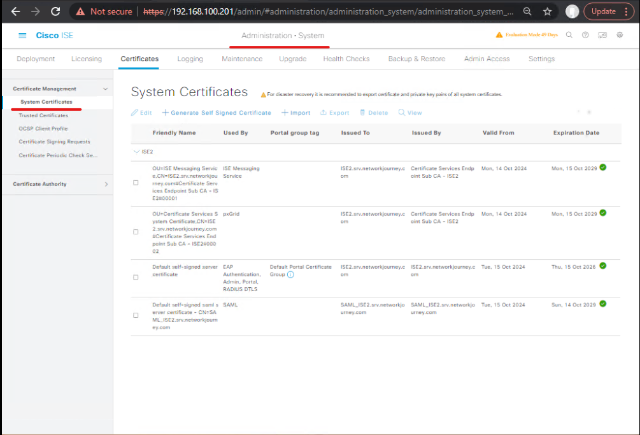The width and height of the screenshot is (640, 435).
Task: Open Trusted Certificates in the sidebar
Action: (x=43, y=115)
